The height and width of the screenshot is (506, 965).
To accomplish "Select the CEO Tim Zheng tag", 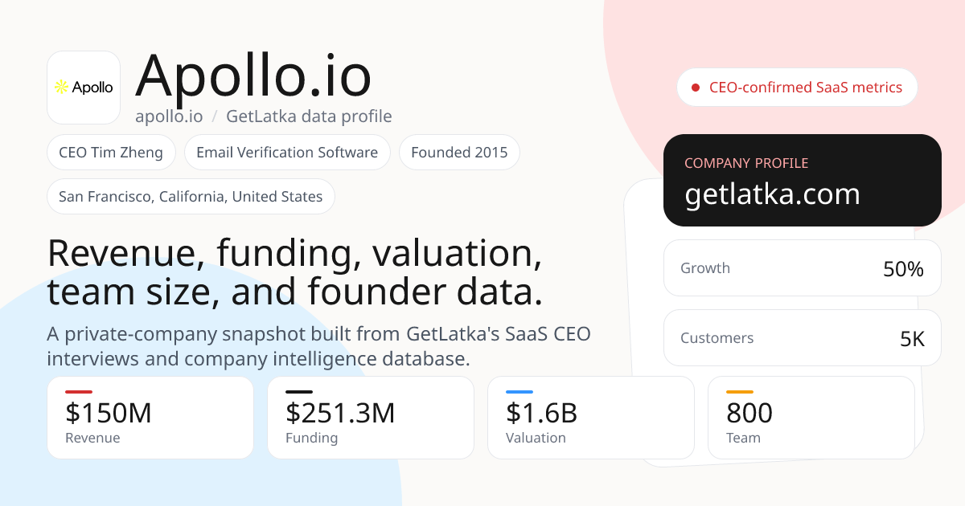I will tap(111, 152).
